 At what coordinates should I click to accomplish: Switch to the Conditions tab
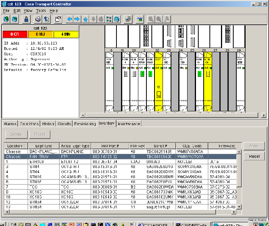[29, 124]
